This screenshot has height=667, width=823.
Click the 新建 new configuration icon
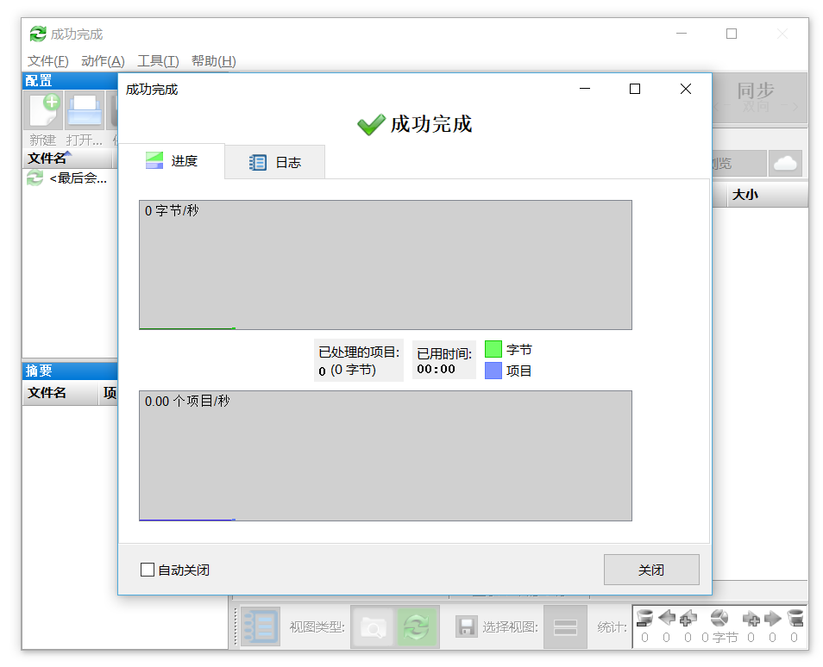click(43, 110)
